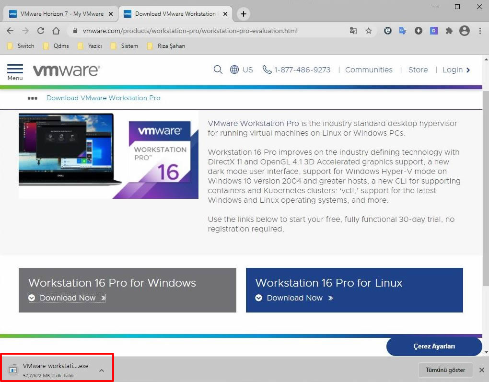
Task: Click the Workstation 16 Pro for Linux heading
Action: click(x=329, y=283)
